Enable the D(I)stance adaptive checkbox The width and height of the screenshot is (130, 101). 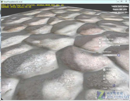[x=104, y=79]
